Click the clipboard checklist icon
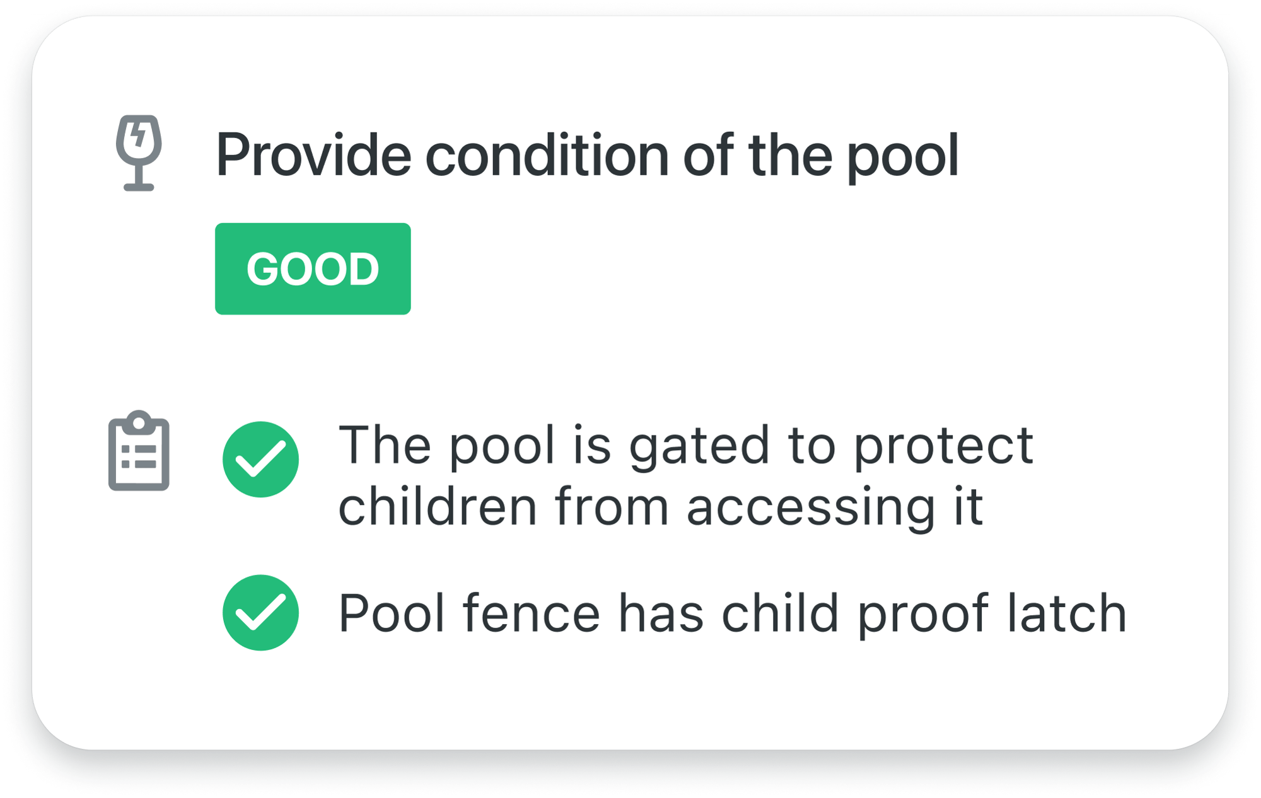 139,451
